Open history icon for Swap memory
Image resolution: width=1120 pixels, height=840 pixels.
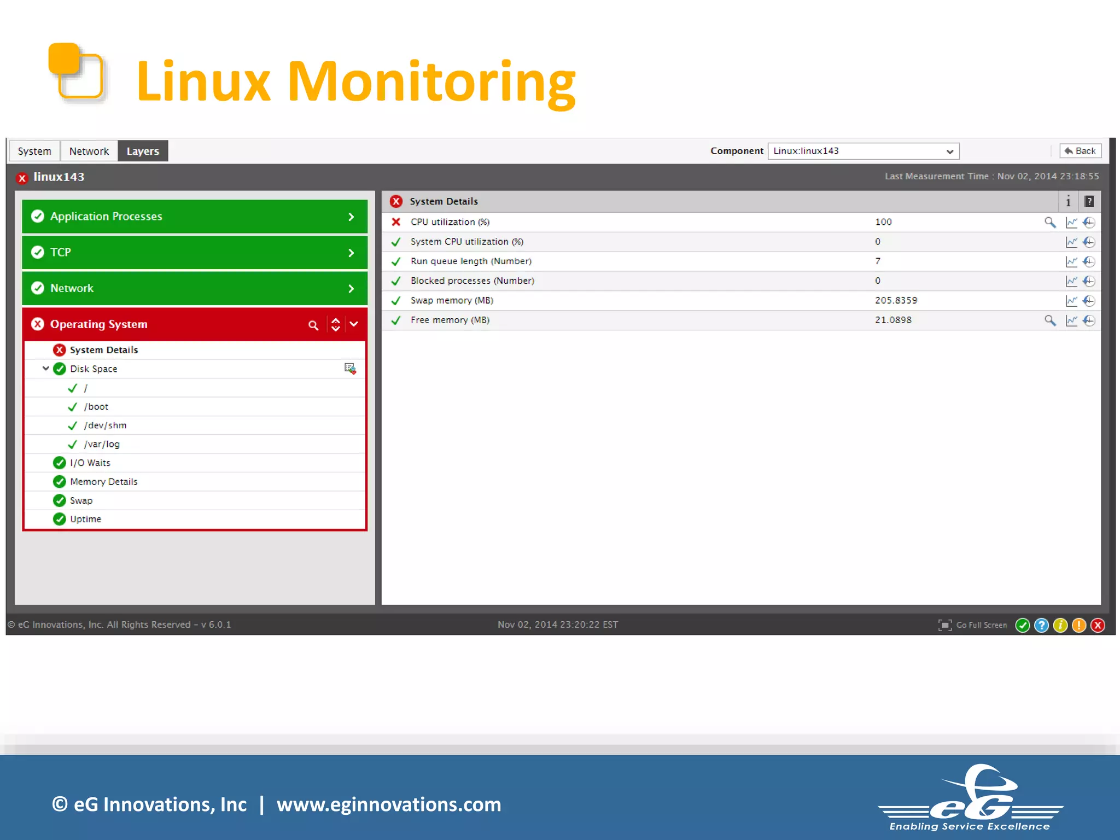tap(1089, 301)
